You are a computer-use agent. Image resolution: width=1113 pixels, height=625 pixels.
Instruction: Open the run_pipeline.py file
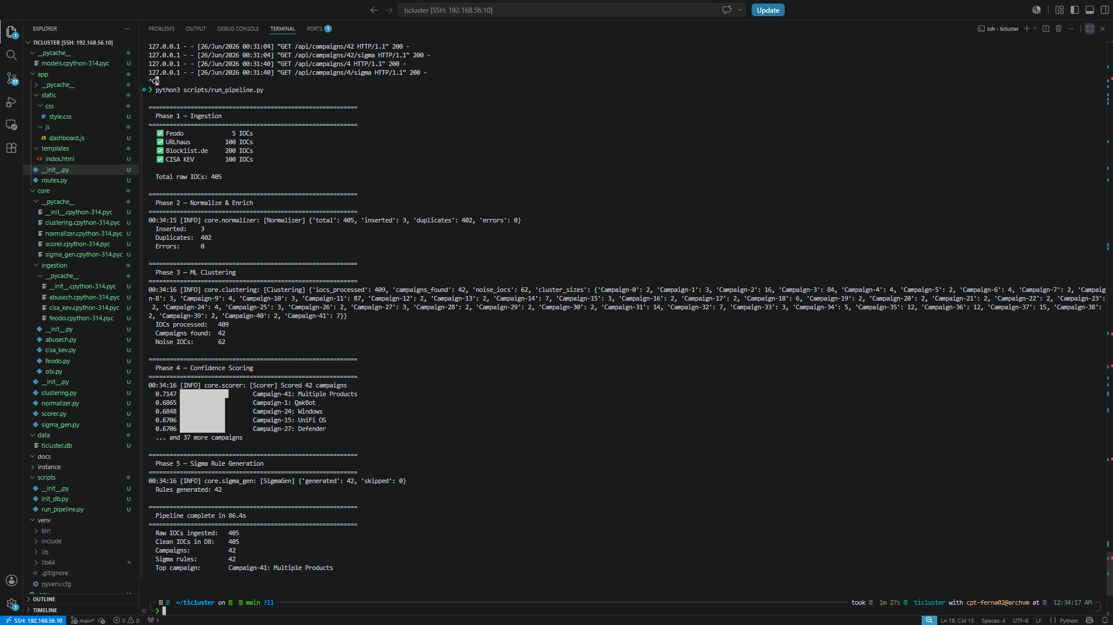(81, 509)
